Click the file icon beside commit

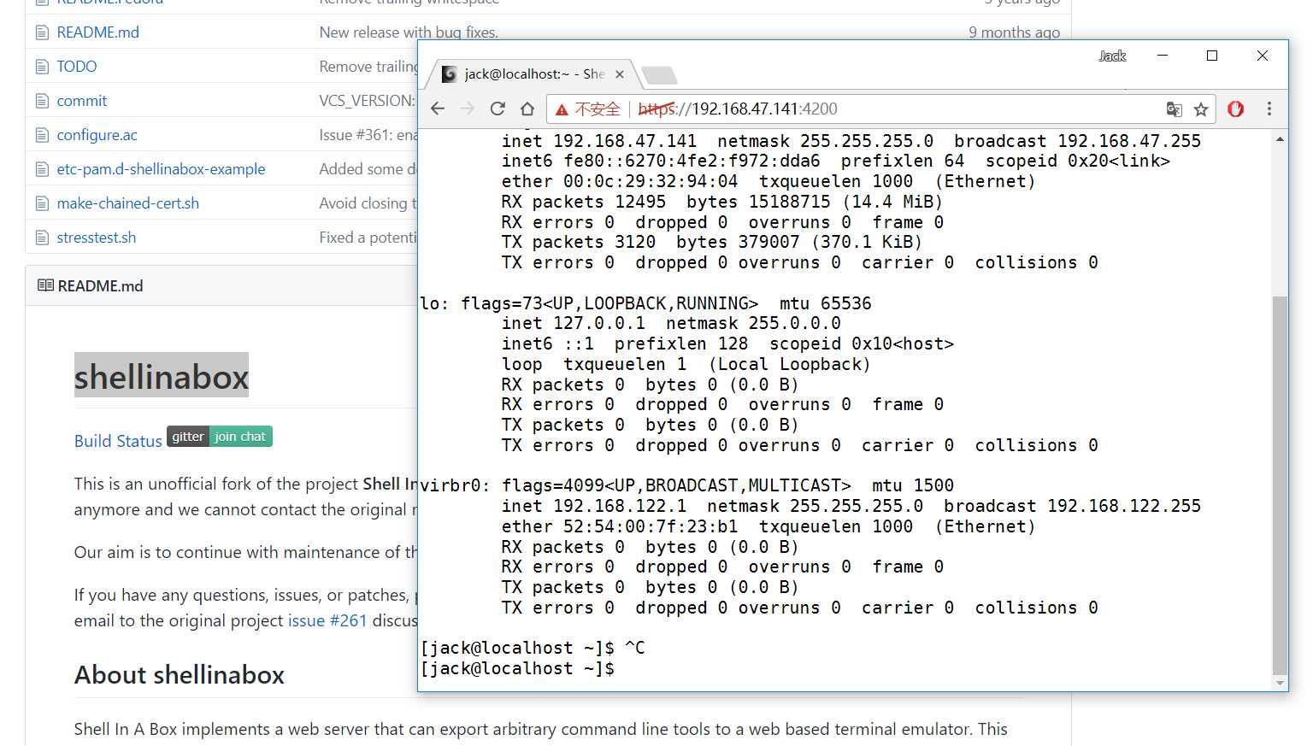(x=42, y=101)
